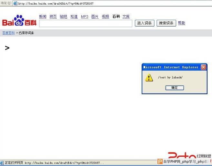Close the Microsoft Internet Explorer alert dialog
This screenshot has height=166, width=212.
click(x=203, y=67)
